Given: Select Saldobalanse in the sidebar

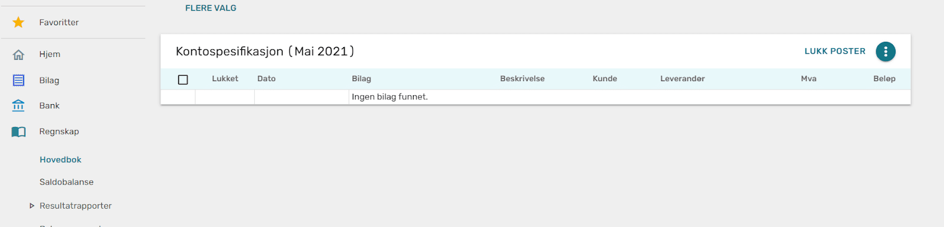Looking at the screenshot, I should [66, 182].
